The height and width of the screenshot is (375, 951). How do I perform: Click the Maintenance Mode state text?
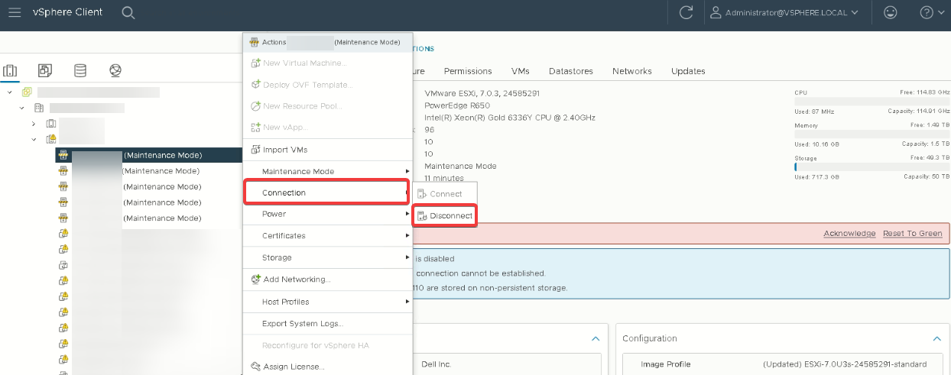coord(460,166)
